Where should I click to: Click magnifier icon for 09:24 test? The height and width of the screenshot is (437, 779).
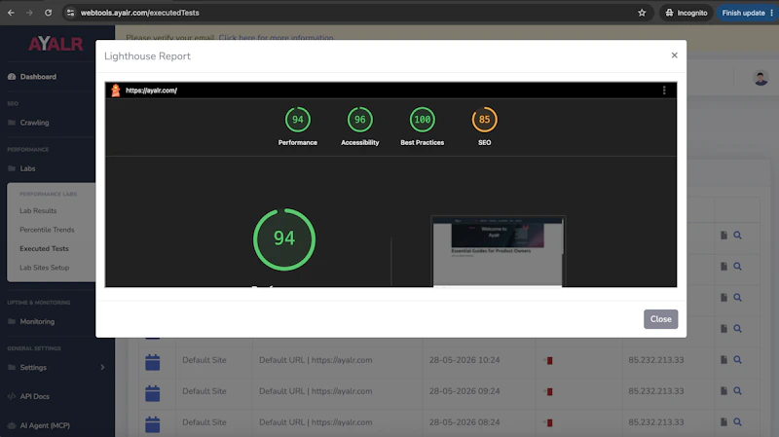(x=738, y=391)
